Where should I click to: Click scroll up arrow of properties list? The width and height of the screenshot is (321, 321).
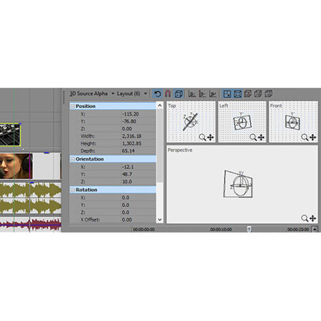(160, 106)
